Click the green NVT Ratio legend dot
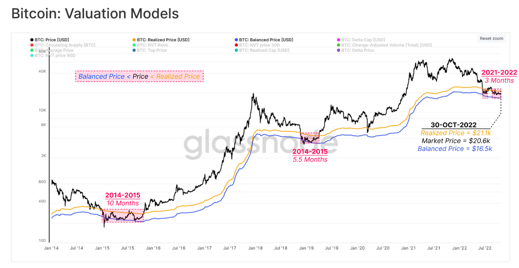 134,45
